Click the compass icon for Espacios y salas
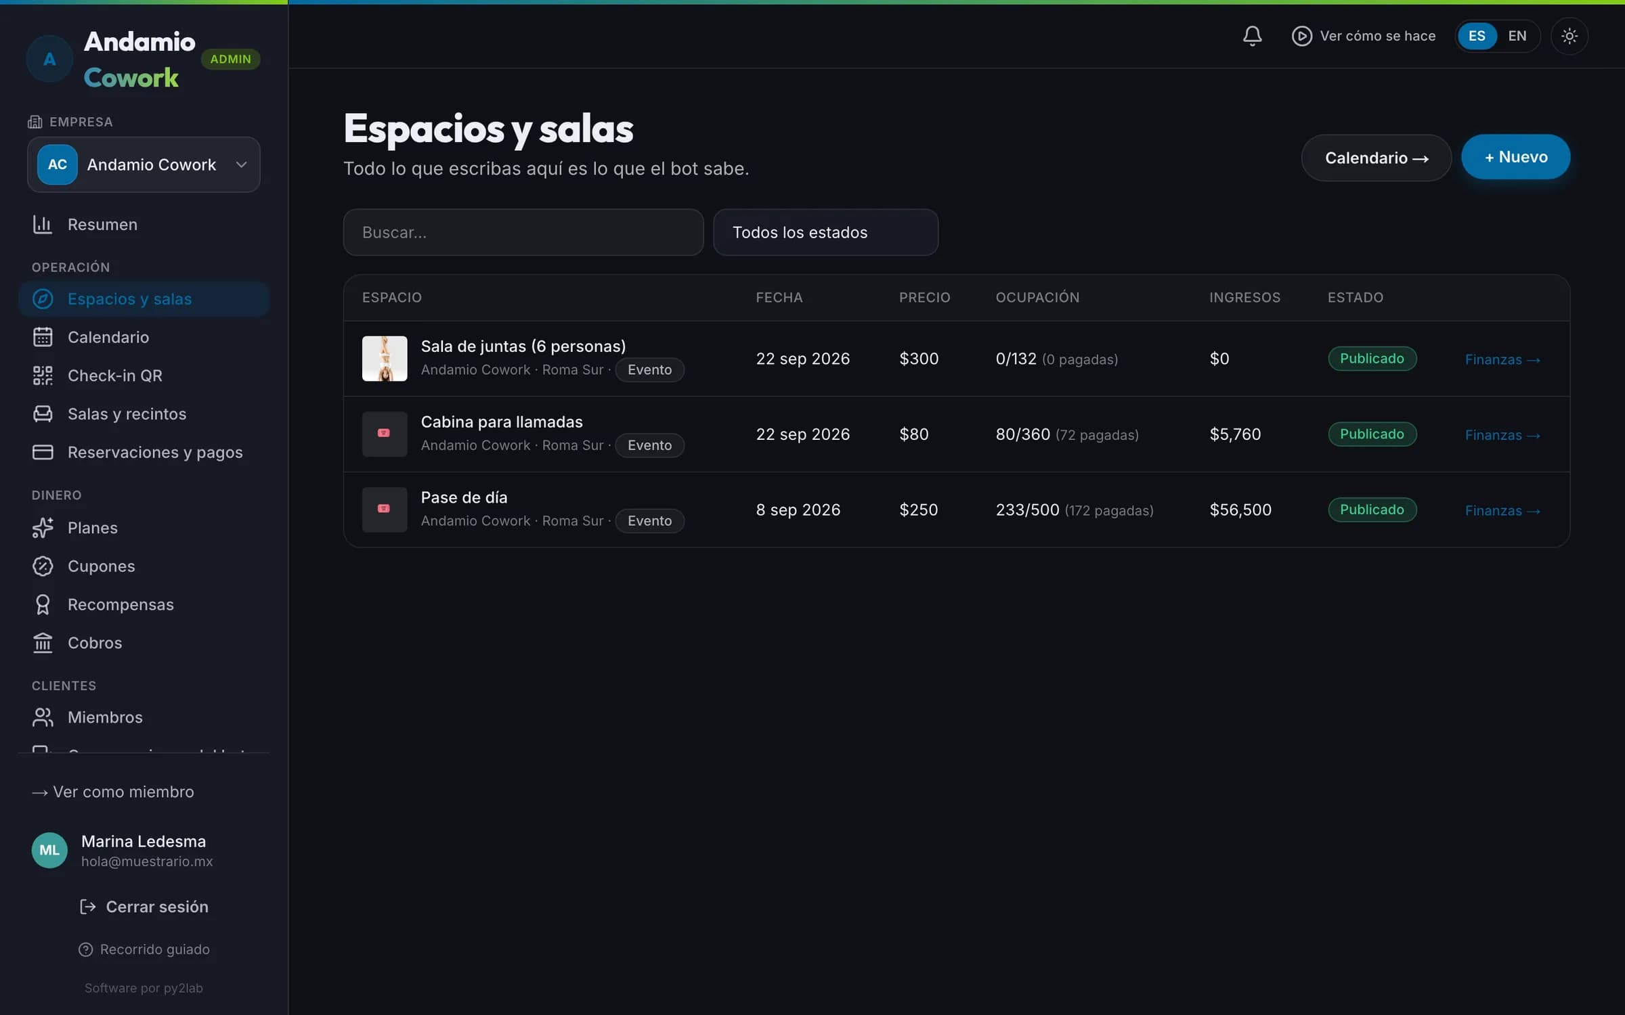Screen dimensions: 1625x1015 click(x=43, y=298)
